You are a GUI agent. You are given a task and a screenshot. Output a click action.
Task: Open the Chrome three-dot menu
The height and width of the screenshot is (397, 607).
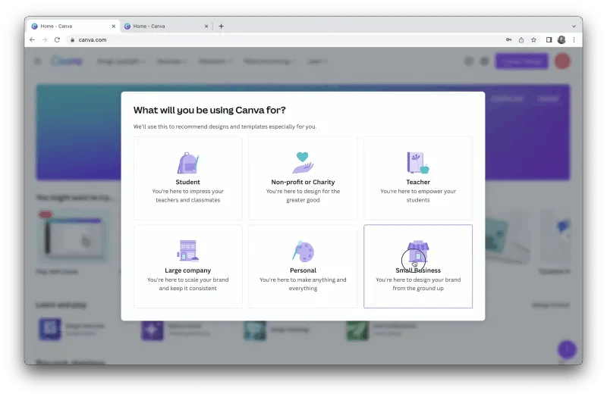[574, 40]
